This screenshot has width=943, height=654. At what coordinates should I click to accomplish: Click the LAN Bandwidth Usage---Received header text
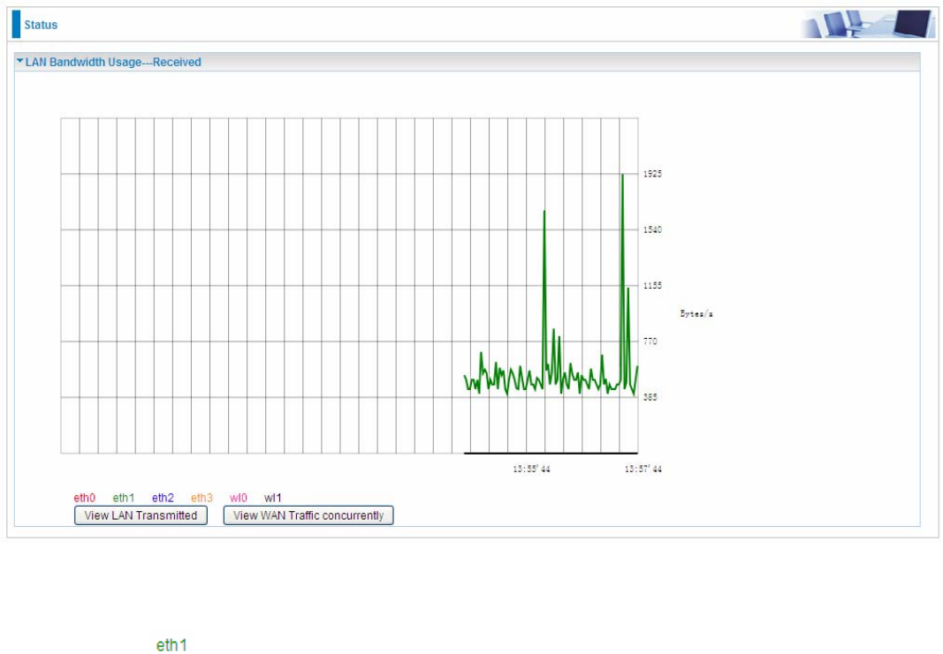pos(113,62)
